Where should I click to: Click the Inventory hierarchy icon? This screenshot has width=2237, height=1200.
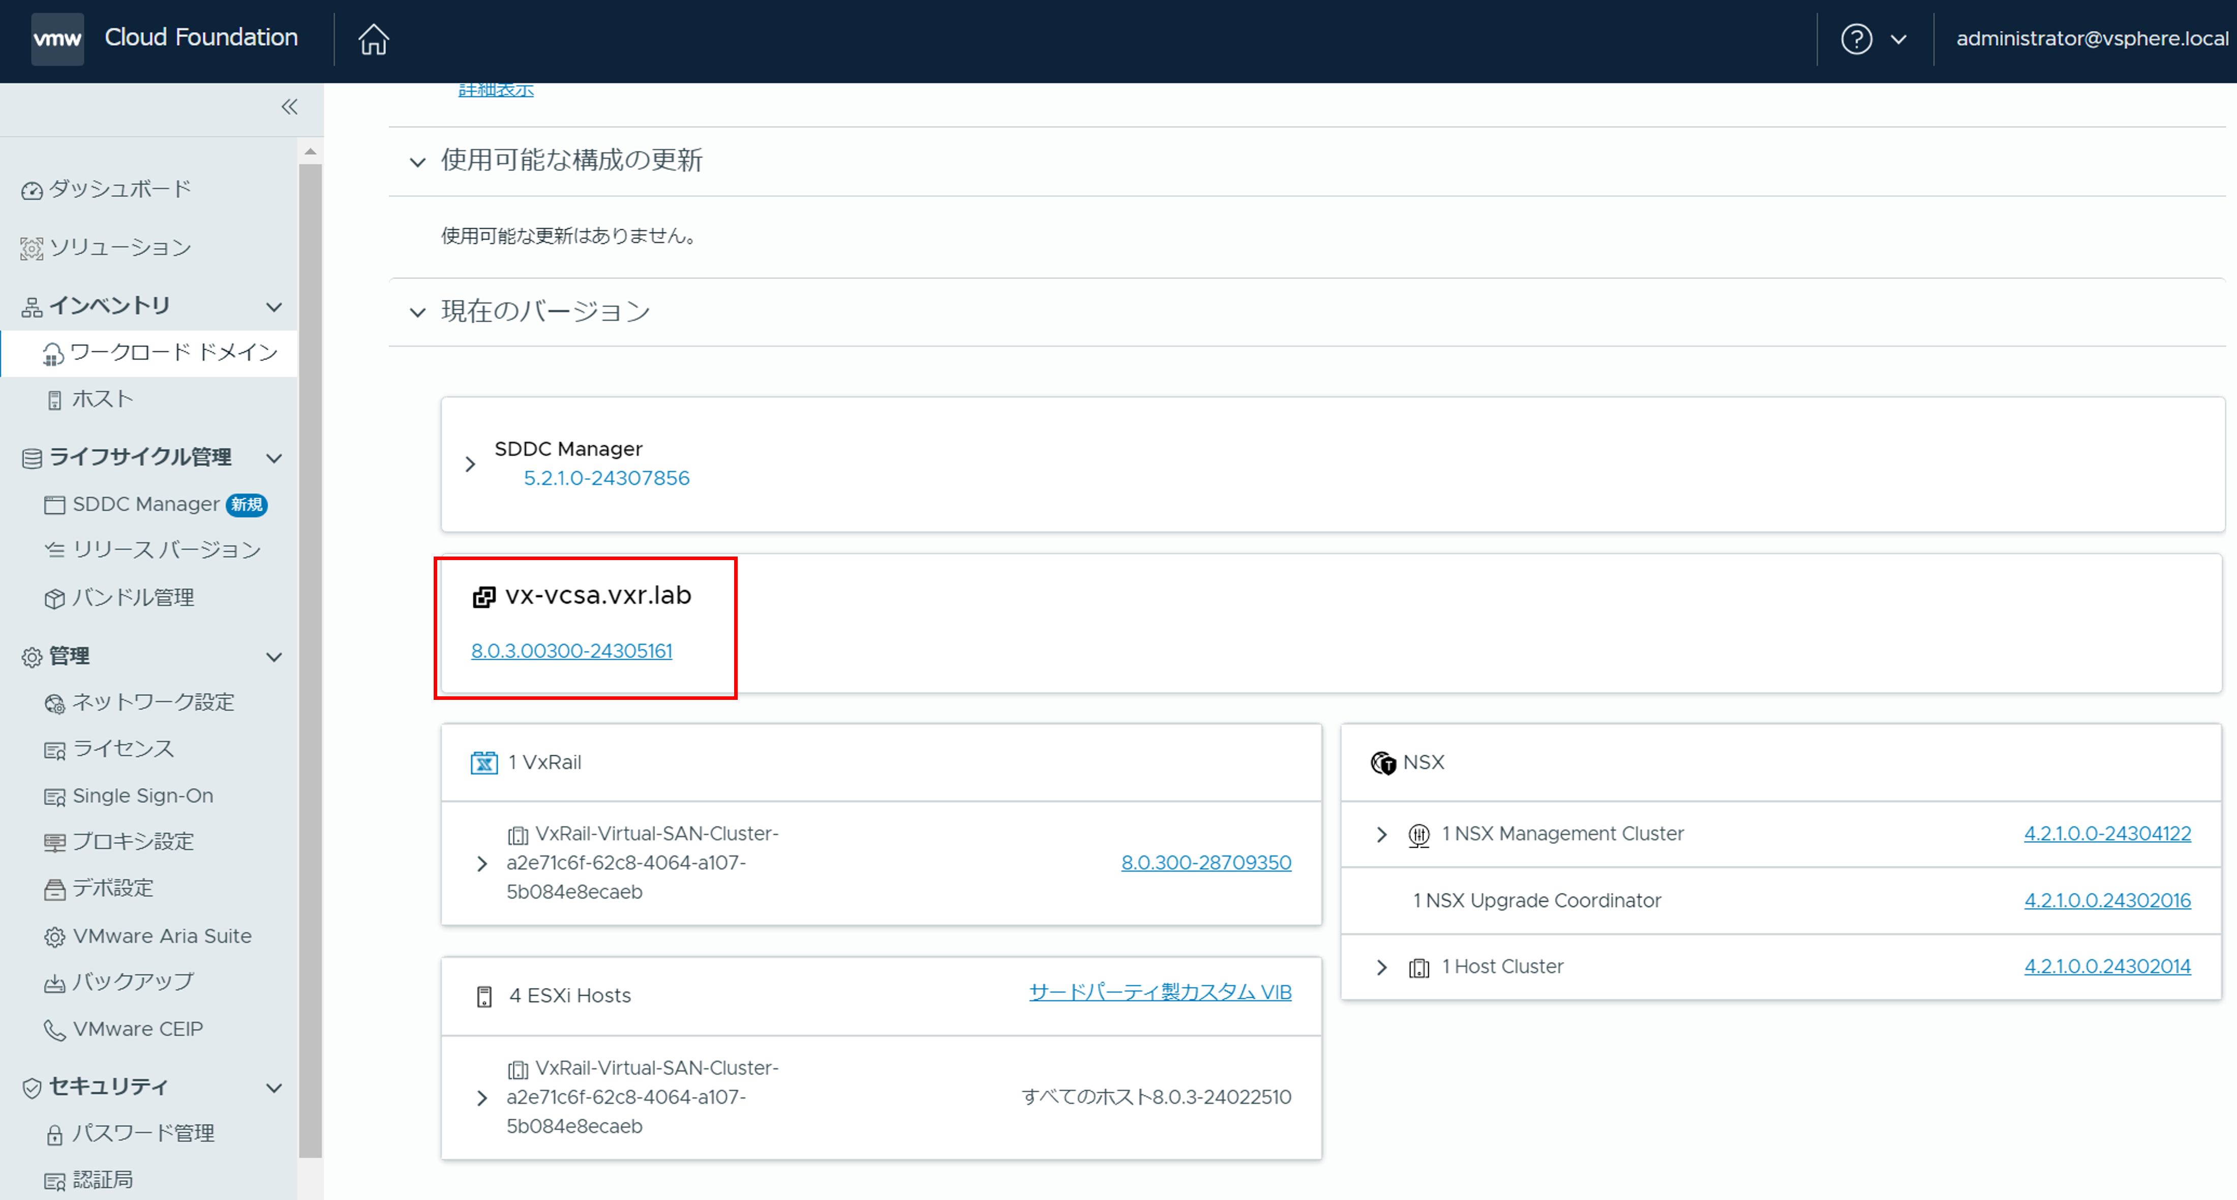[x=32, y=306]
